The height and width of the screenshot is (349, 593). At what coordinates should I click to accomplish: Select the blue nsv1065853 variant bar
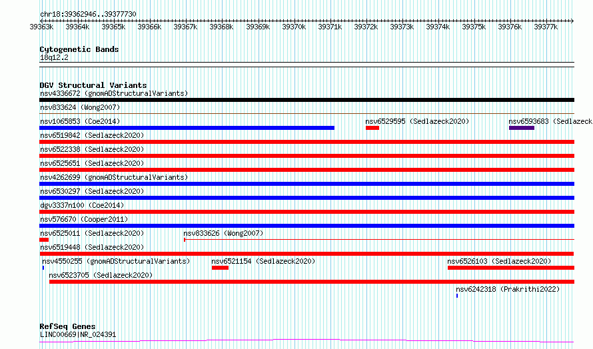point(187,128)
